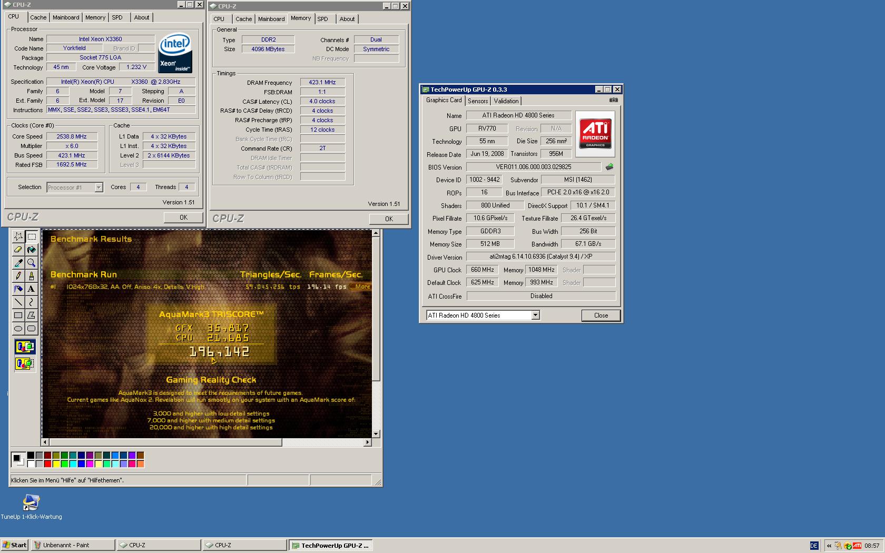Select the white color swatch
This screenshot has height=553, width=885.
tap(31, 464)
